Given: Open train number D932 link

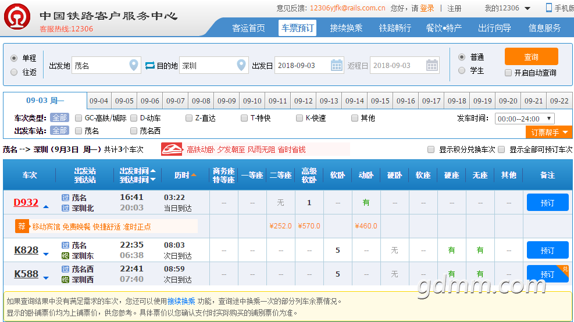Looking at the screenshot, I should (x=26, y=202).
